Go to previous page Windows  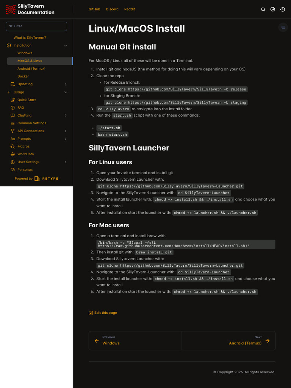[135, 341]
